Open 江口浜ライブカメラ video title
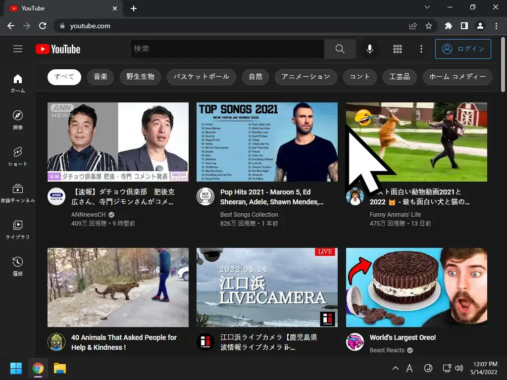The height and width of the screenshot is (380, 507). (x=269, y=342)
